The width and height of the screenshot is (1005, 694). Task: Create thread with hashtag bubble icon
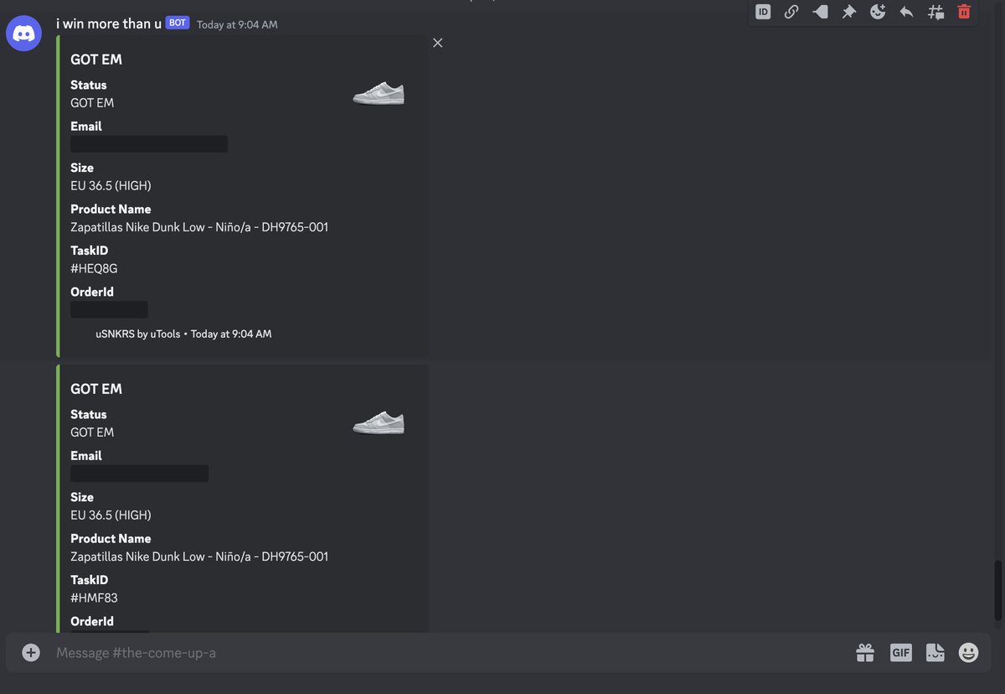click(x=935, y=12)
